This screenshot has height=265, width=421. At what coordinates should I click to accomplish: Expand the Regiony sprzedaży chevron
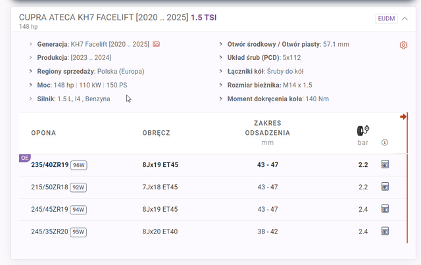31,71
